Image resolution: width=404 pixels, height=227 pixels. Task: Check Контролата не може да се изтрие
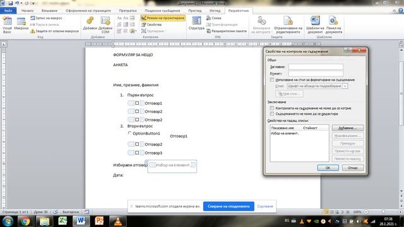point(272,108)
